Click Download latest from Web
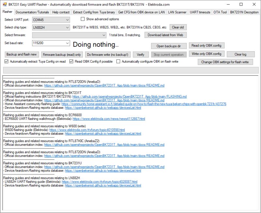 165,35
